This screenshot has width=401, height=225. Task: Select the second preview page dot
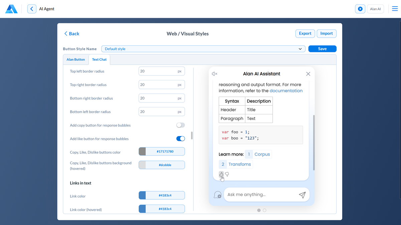265,210
